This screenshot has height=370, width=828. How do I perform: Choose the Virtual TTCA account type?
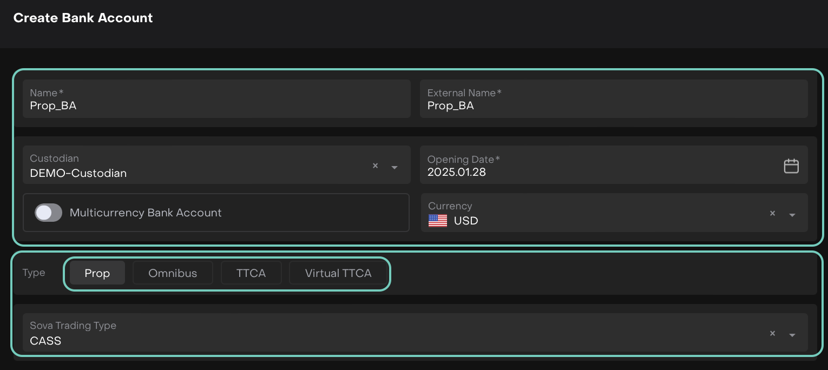338,273
